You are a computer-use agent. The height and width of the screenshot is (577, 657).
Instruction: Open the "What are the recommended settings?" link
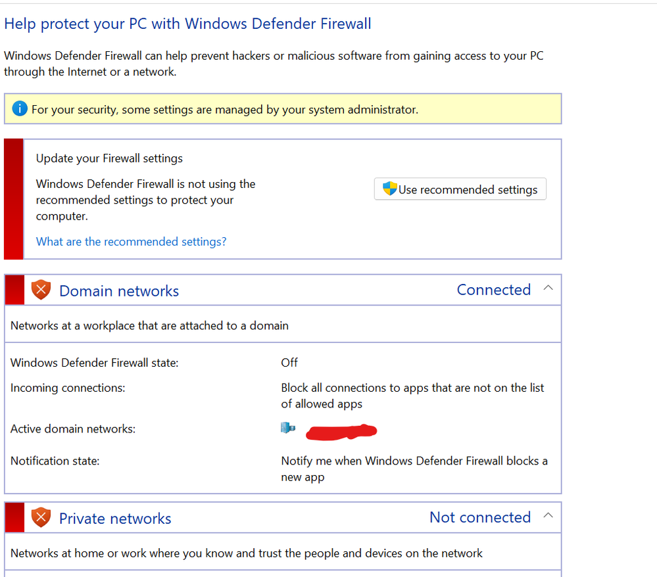(131, 242)
